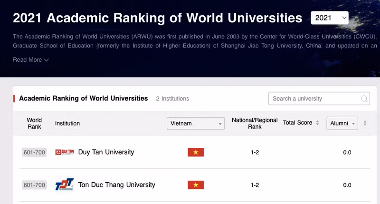380x204 pixels.
Task: Open the 2021 year dropdown
Action: click(x=330, y=18)
